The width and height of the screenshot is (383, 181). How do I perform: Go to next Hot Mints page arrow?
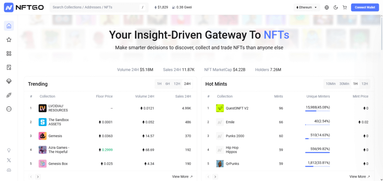coord(215,177)
